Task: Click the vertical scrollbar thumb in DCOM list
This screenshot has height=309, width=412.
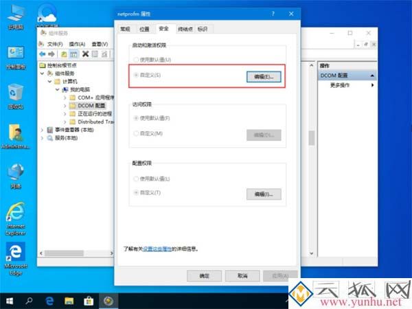Action: [x=311, y=138]
